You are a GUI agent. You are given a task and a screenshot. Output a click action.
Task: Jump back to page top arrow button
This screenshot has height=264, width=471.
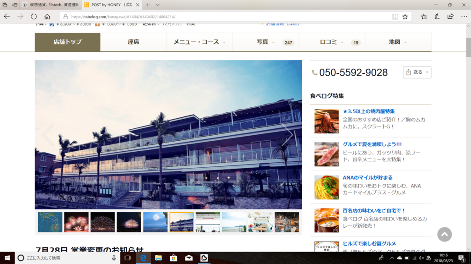tap(445, 234)
